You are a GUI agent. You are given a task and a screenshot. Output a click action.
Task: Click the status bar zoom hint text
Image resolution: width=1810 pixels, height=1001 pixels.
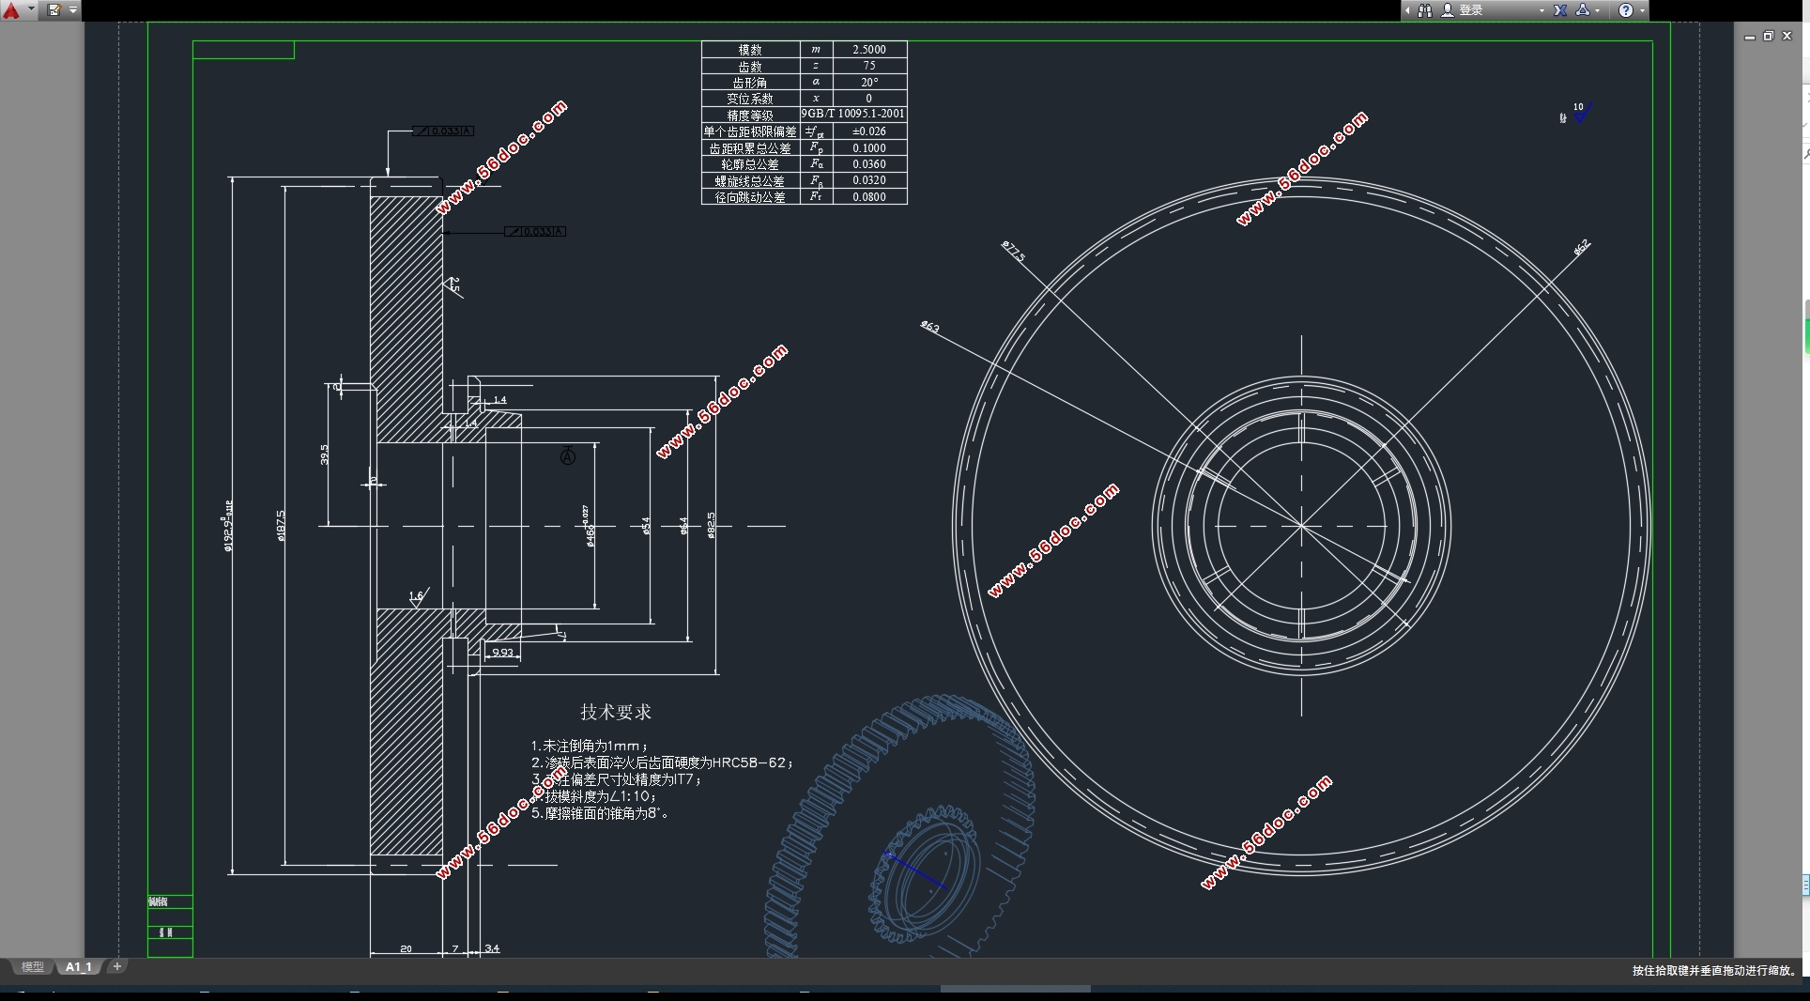[1714, 971]
